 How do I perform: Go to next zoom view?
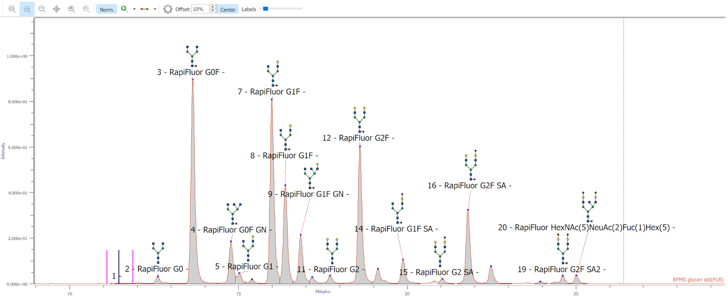coord(86,9)
